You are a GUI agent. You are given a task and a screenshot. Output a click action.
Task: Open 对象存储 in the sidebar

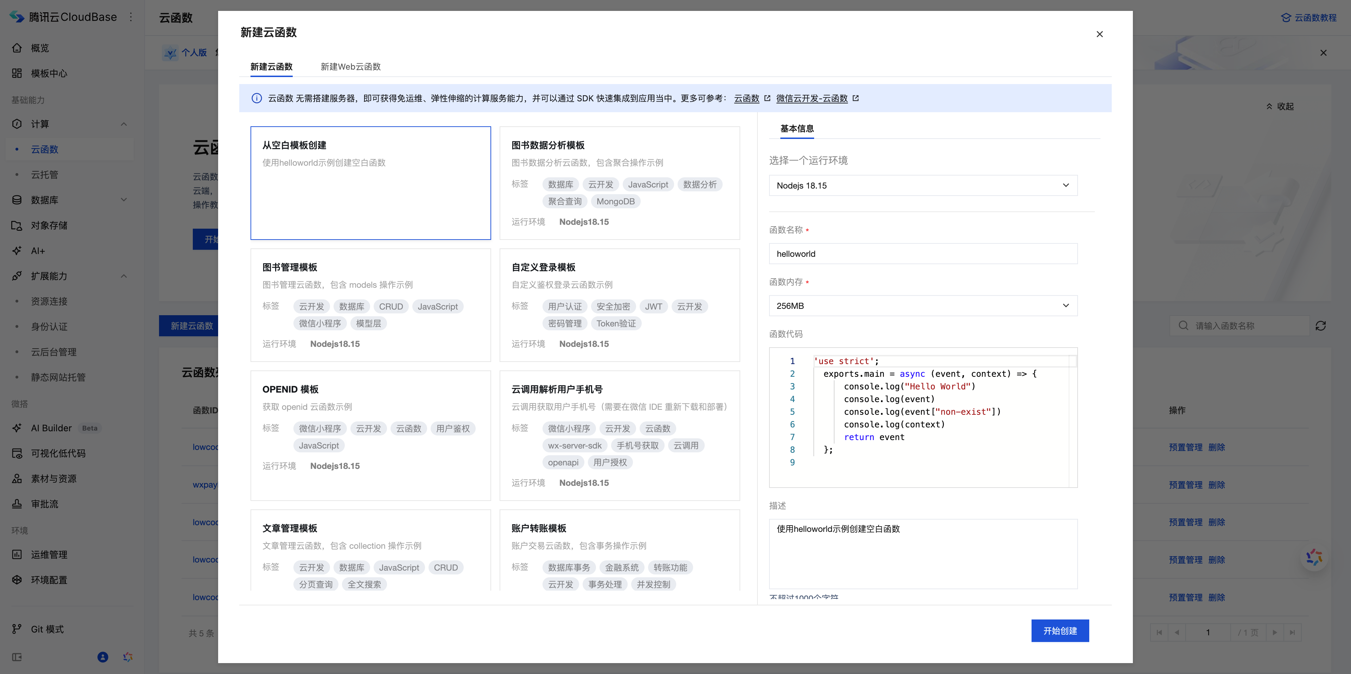[49, 225]
